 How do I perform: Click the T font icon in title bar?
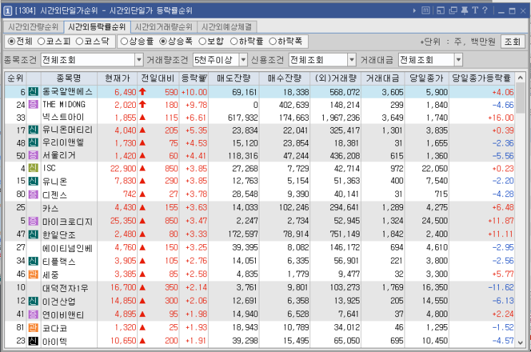tap(475, 11)
